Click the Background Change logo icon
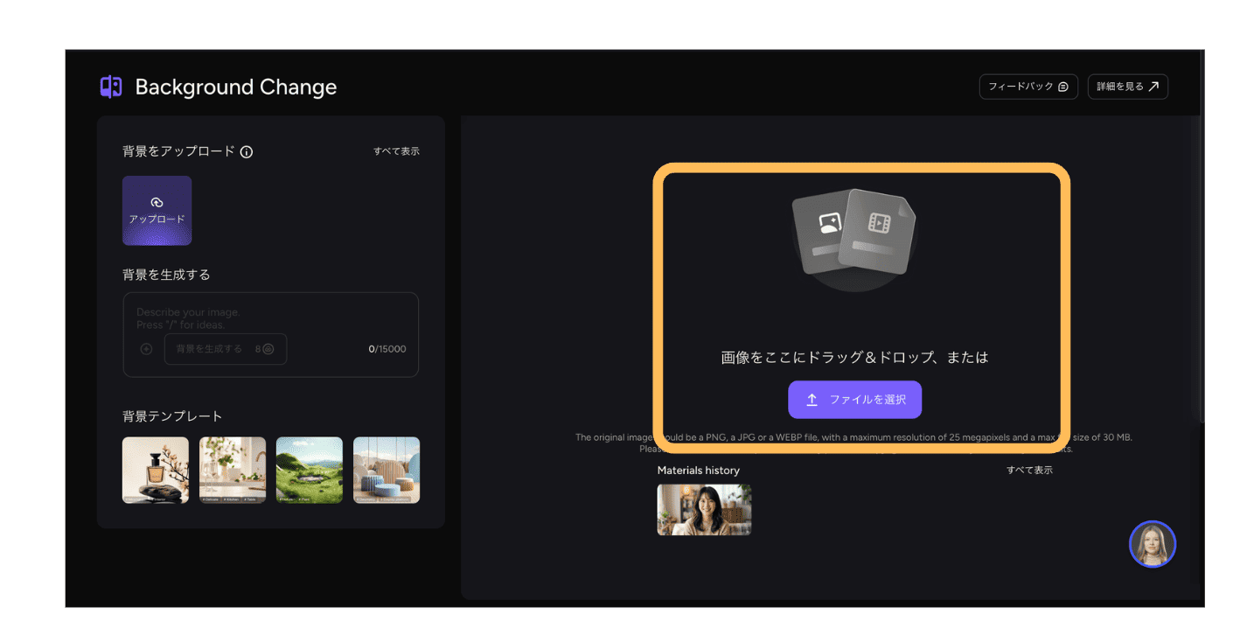1240x628 pixels. point(111,87)
